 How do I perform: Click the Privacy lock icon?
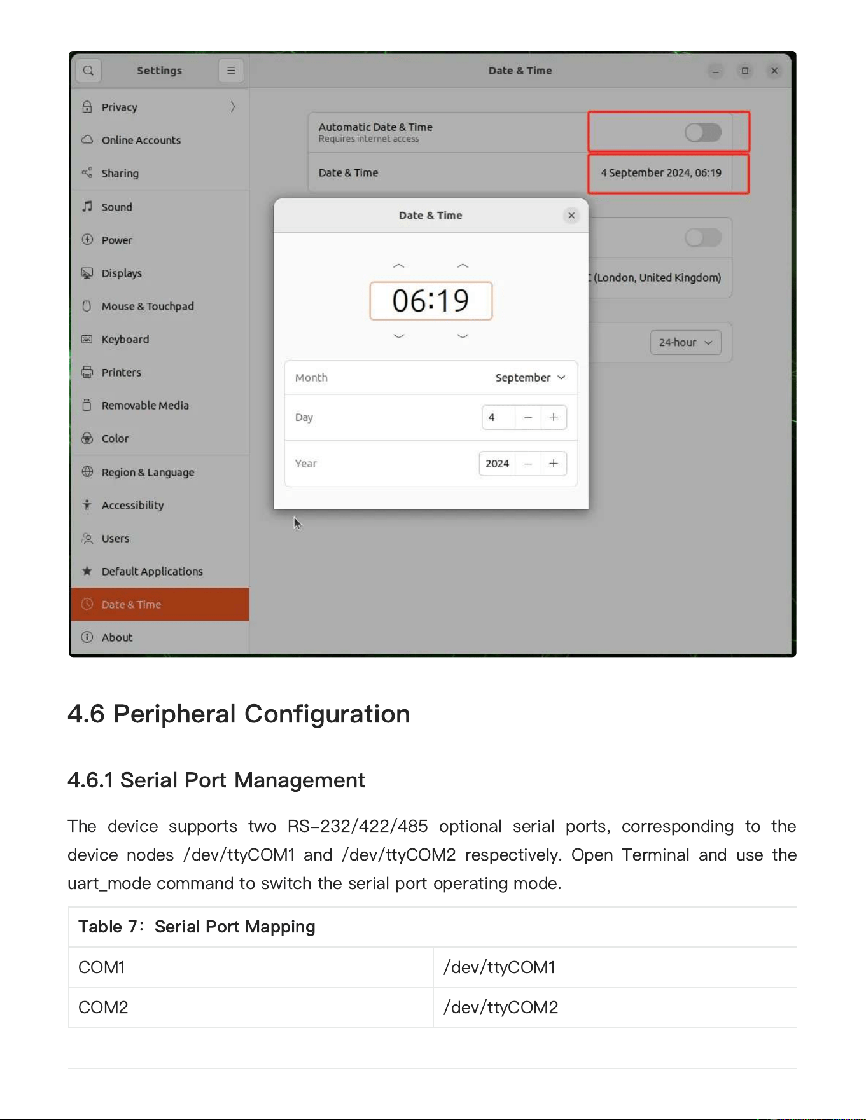point(87,107)
